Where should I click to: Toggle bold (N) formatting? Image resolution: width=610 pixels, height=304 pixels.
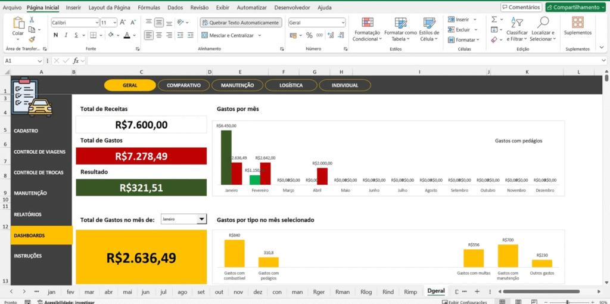point(56,35)
